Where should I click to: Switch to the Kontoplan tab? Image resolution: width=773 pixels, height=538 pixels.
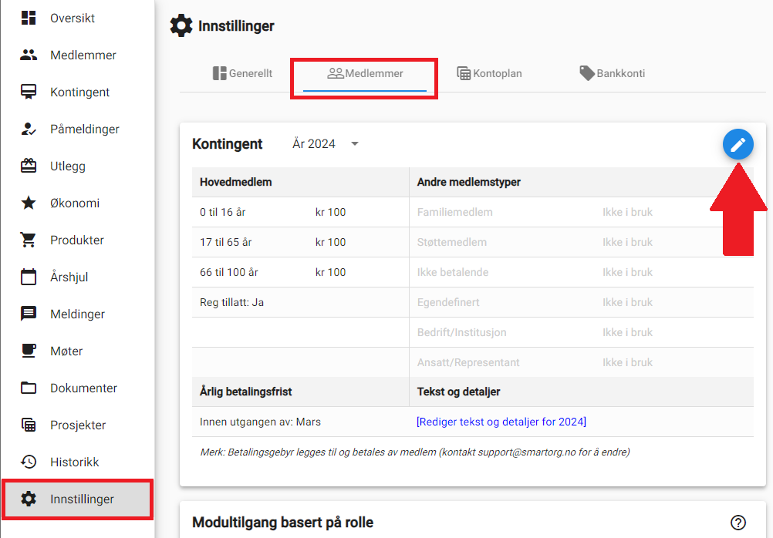pyautogui.click(x=489, y=73)
